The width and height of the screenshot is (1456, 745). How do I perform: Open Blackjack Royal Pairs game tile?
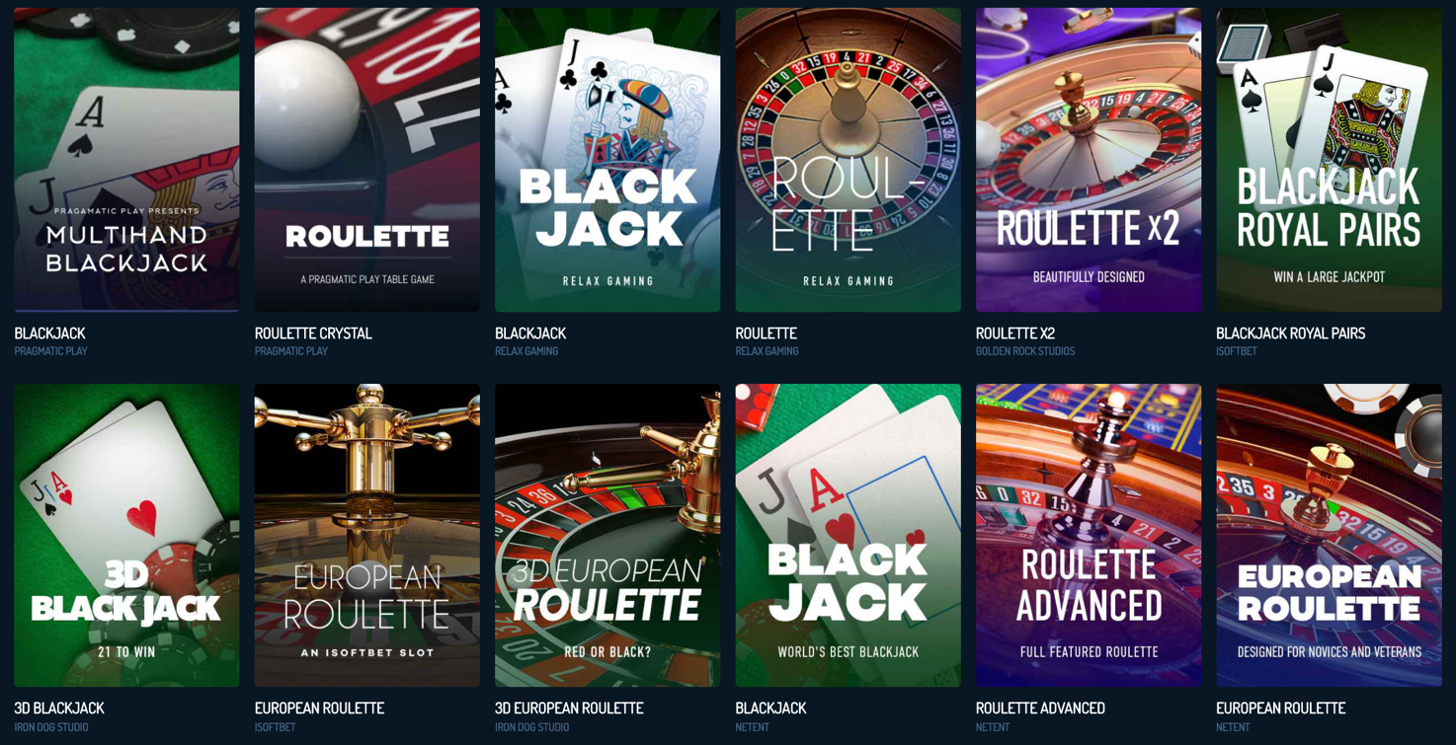(1330, 160)
